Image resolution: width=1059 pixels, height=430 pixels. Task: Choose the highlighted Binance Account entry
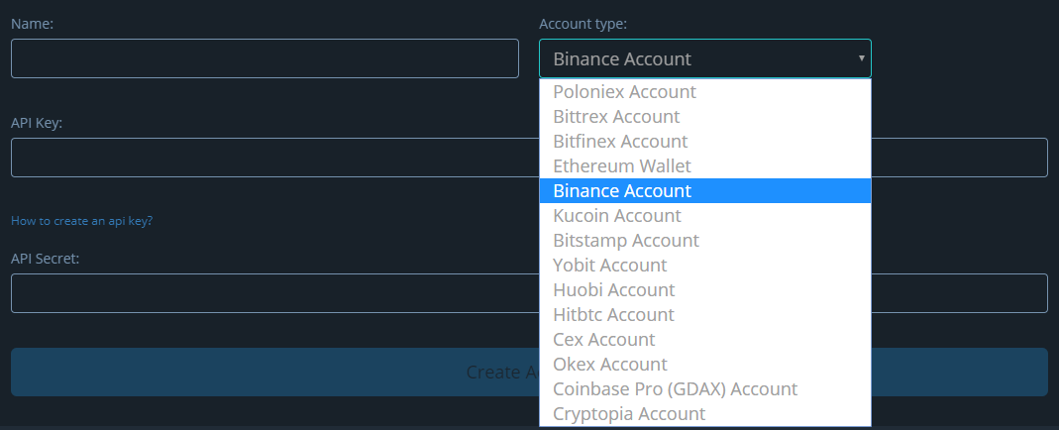[x=705, y=191]
